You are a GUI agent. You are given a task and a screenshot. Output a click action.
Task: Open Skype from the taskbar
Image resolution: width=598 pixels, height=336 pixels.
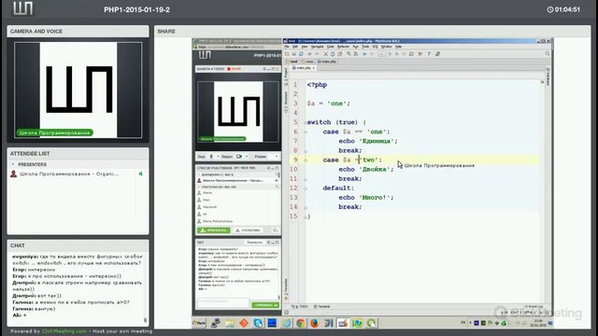click(258, 323)
